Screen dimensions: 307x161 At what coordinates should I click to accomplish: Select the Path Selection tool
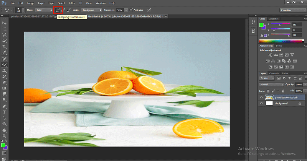point(4,118)
